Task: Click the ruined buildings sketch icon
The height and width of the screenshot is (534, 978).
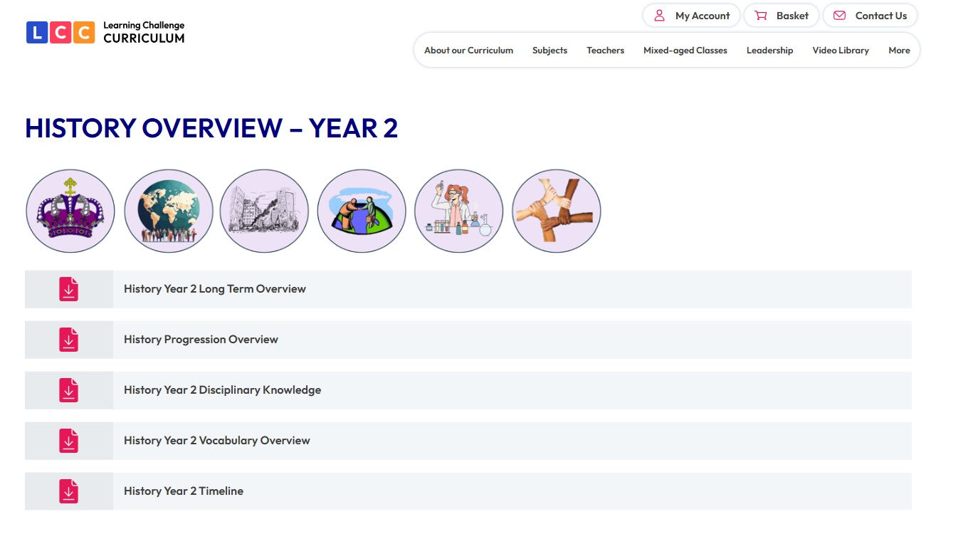Action: pos(264,211)
